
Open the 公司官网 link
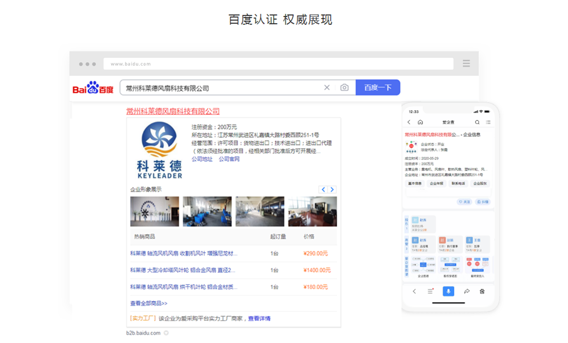pos(229,159)
